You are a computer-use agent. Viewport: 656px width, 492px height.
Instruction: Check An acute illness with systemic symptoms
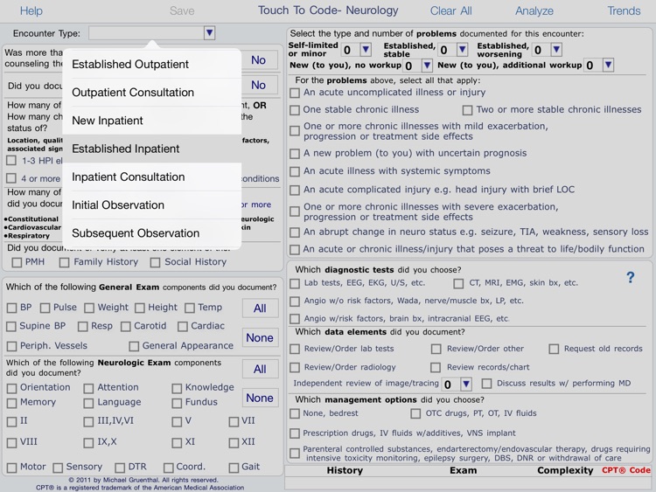295,171
